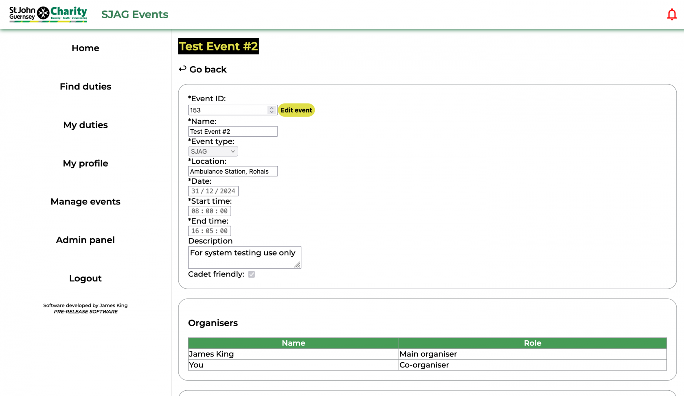Viewport: 684px width, 396px height.
Task: Click Logout in the sidebar
Action: coord(85,278)
